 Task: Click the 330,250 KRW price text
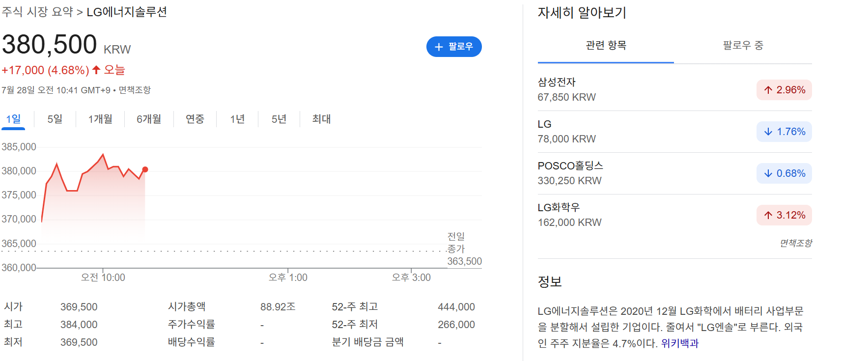[x=570, y=181]
